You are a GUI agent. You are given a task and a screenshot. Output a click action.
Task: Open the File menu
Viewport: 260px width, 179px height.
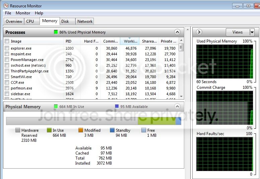tap(8, 13)
